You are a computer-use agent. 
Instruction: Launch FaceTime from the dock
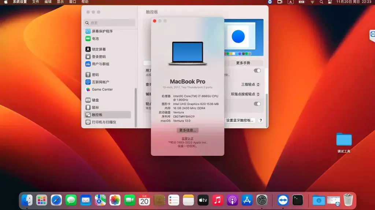[130, 200]
